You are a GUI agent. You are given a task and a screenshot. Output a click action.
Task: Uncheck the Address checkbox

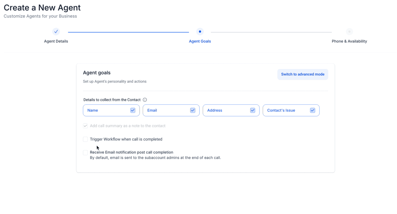253,110
